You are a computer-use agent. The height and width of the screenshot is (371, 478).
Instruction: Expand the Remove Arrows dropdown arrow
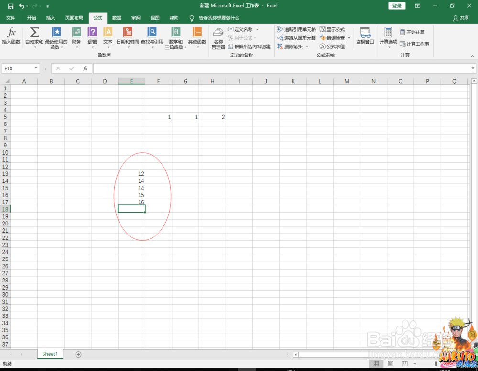coord(307,46)
